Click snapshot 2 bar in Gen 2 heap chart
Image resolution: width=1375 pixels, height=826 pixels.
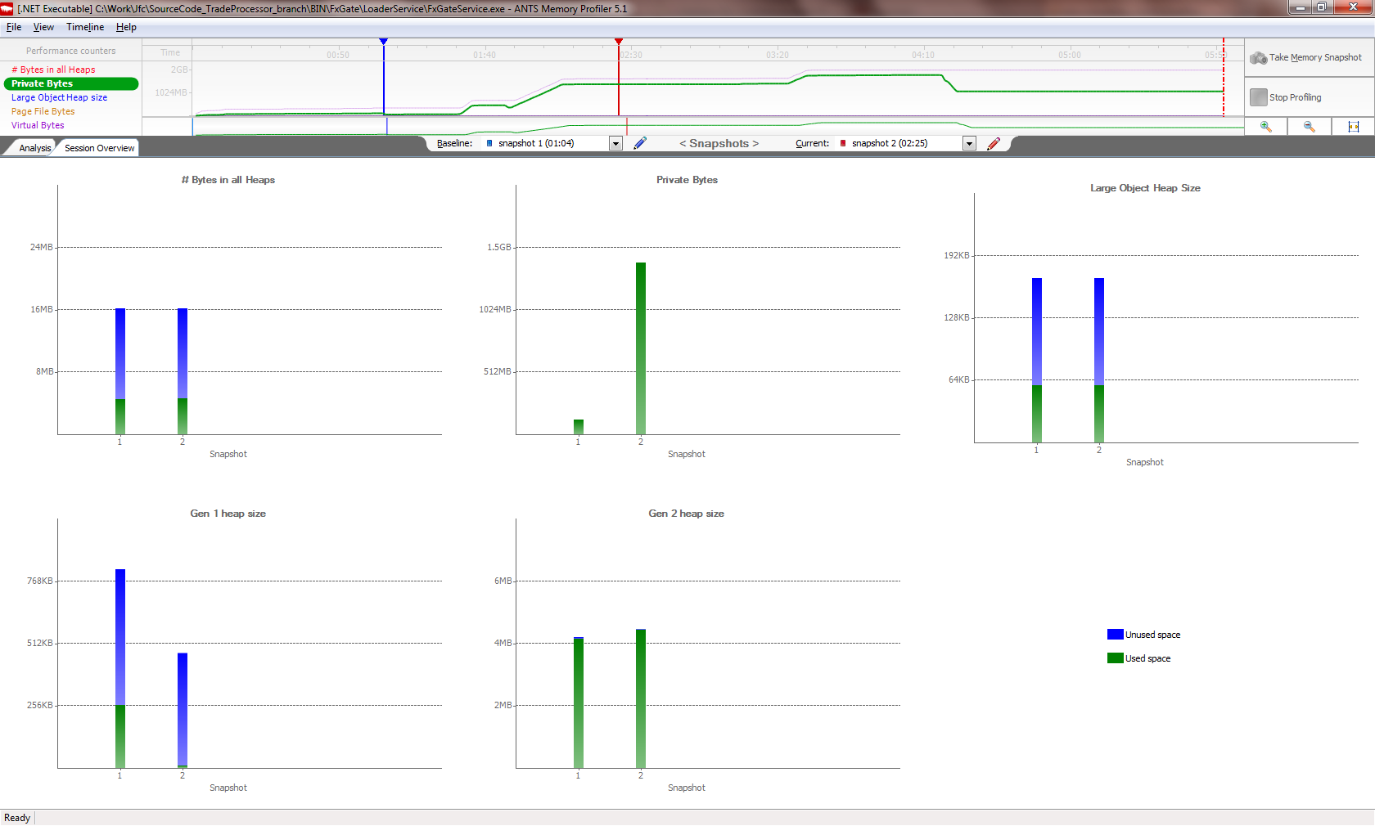click(641, 698)
